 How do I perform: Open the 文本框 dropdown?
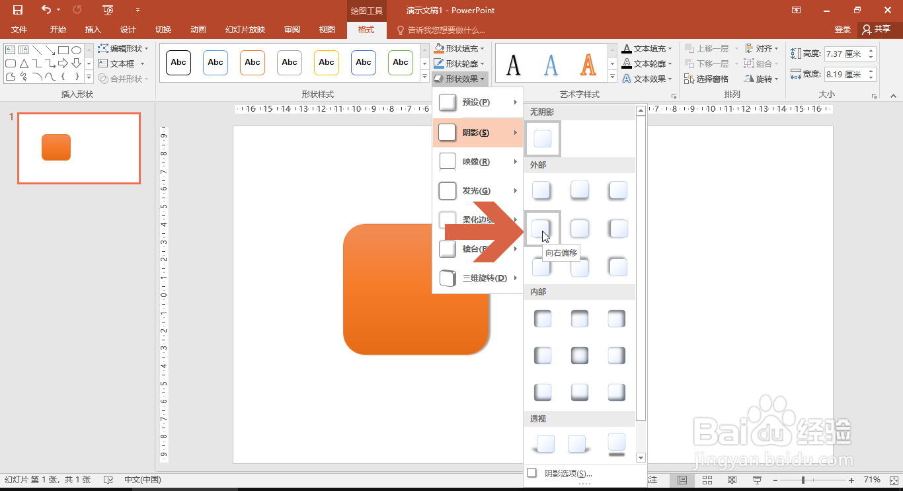[x=121, y=64]
